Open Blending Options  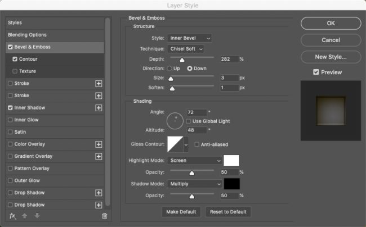[55, 35]
